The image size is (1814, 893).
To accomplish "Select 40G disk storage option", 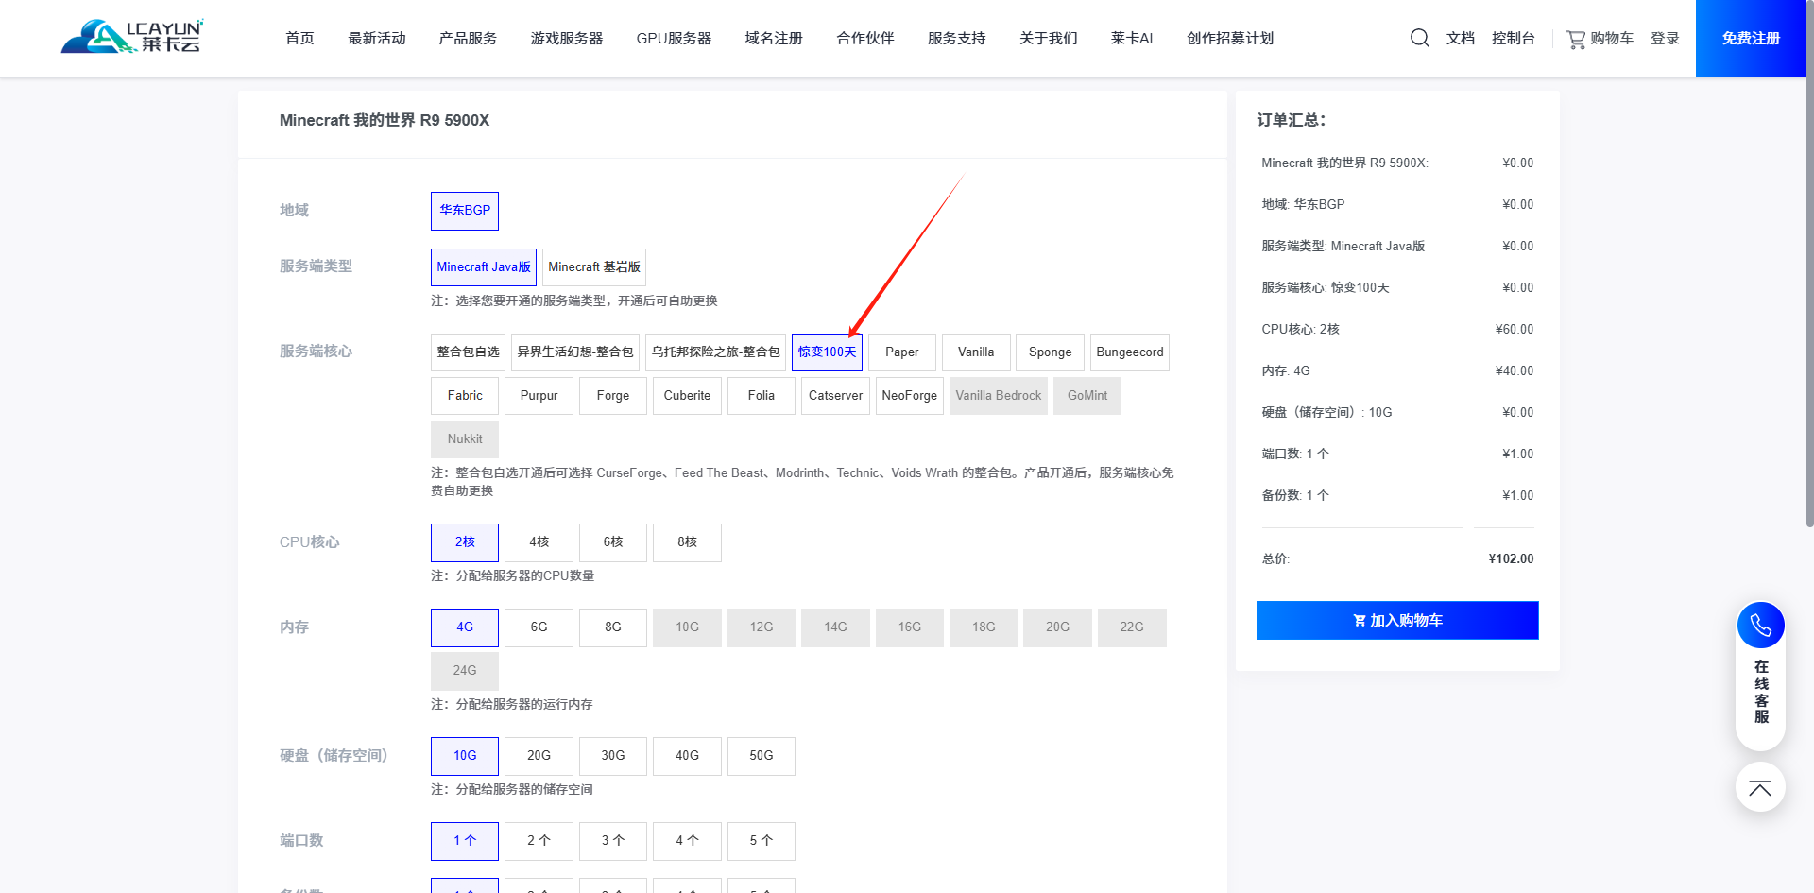I will click(x=688, y=756).
